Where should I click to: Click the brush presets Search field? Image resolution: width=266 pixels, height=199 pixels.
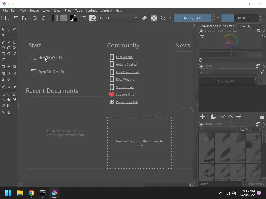[221, 184]
